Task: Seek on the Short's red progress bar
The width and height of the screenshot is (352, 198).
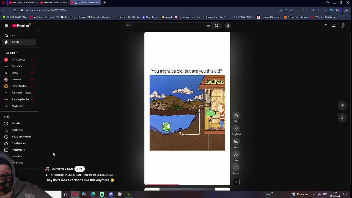Action: [187, 185]
